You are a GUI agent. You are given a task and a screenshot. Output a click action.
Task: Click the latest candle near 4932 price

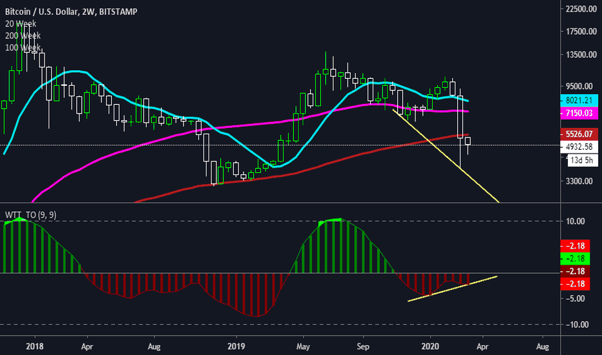(x=468, y=141)
